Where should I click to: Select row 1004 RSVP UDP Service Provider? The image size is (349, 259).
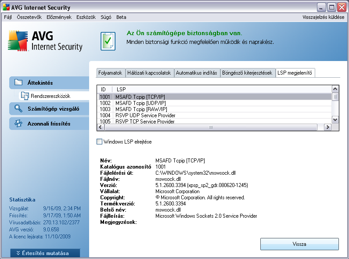(215, 115)
